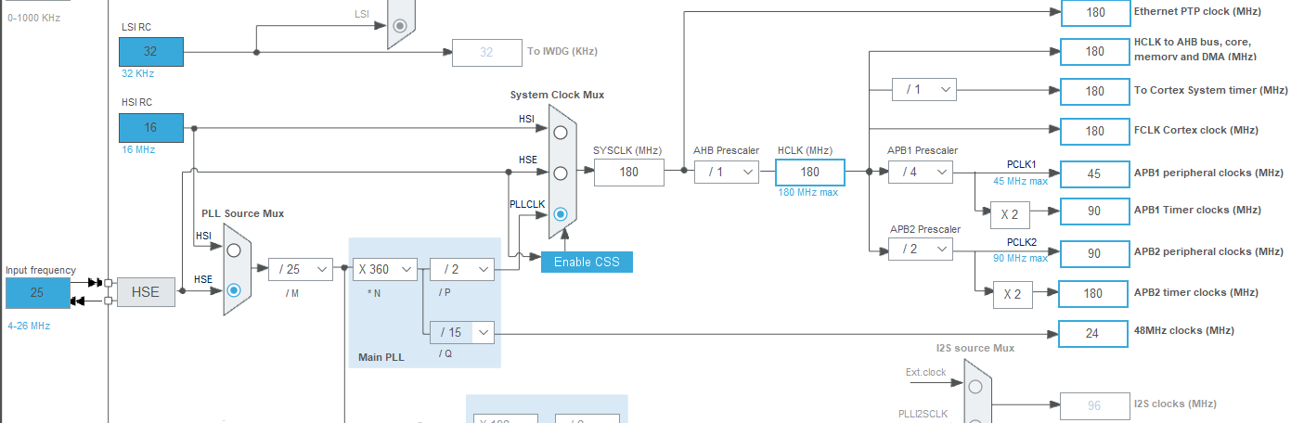Click the PLLI2SCLK label
The height and width of the screenshot is (423, 1304).
point(924,414)
